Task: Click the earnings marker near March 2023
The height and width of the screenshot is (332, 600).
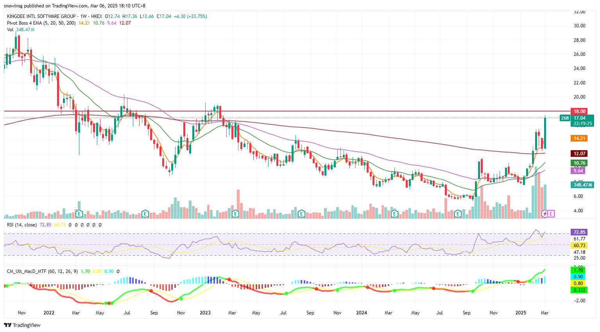Action: [x=235, y=214]
